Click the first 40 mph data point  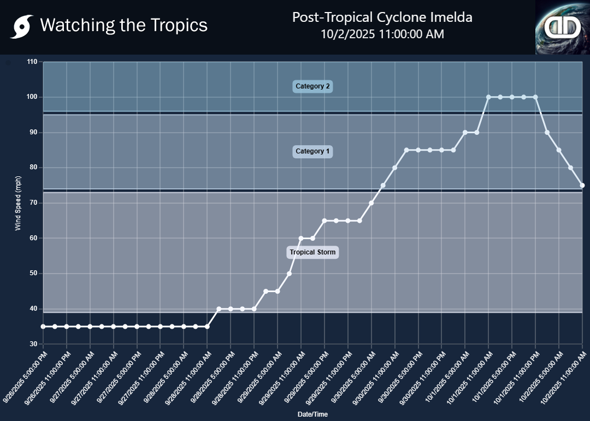(x=219, y=309)
